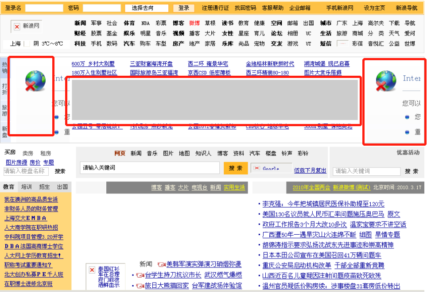The height and width of the screenshot is (294, 431).
Task: Open the red 微博 channel link
Action: point(194,23)
